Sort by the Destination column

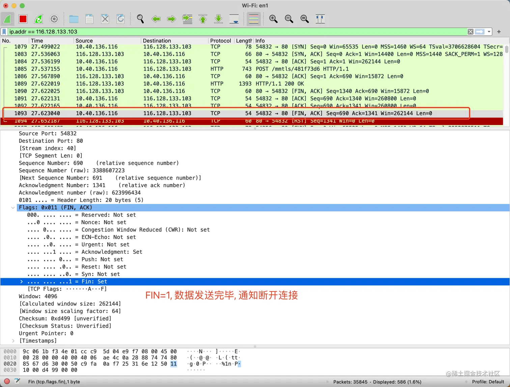[x=174, y=41]
